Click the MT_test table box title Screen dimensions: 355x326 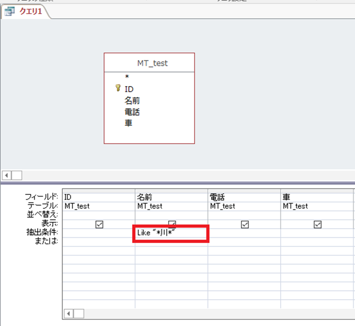coord(152,63)
